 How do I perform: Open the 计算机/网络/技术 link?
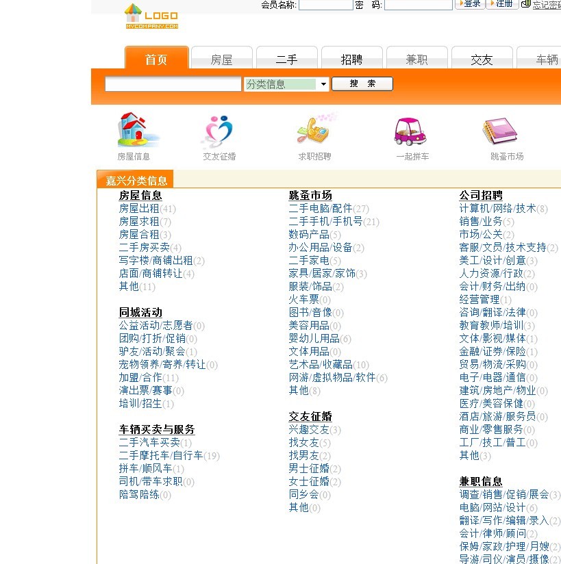click(x=497, y=209)
